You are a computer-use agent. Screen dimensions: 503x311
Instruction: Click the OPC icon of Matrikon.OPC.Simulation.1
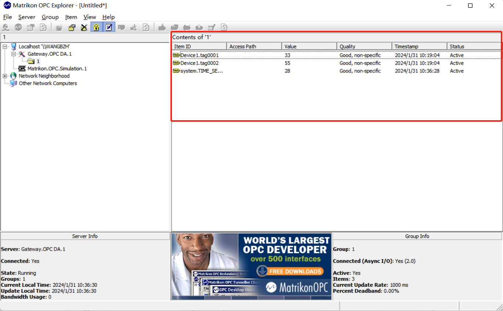22,68
